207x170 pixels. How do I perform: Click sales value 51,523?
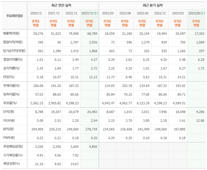(x=56, y=34)
